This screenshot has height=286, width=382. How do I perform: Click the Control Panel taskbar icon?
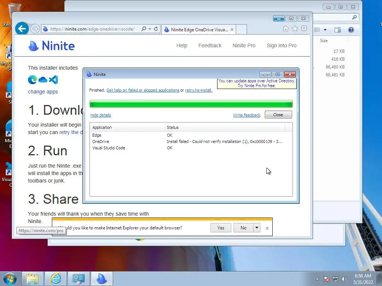78,279
